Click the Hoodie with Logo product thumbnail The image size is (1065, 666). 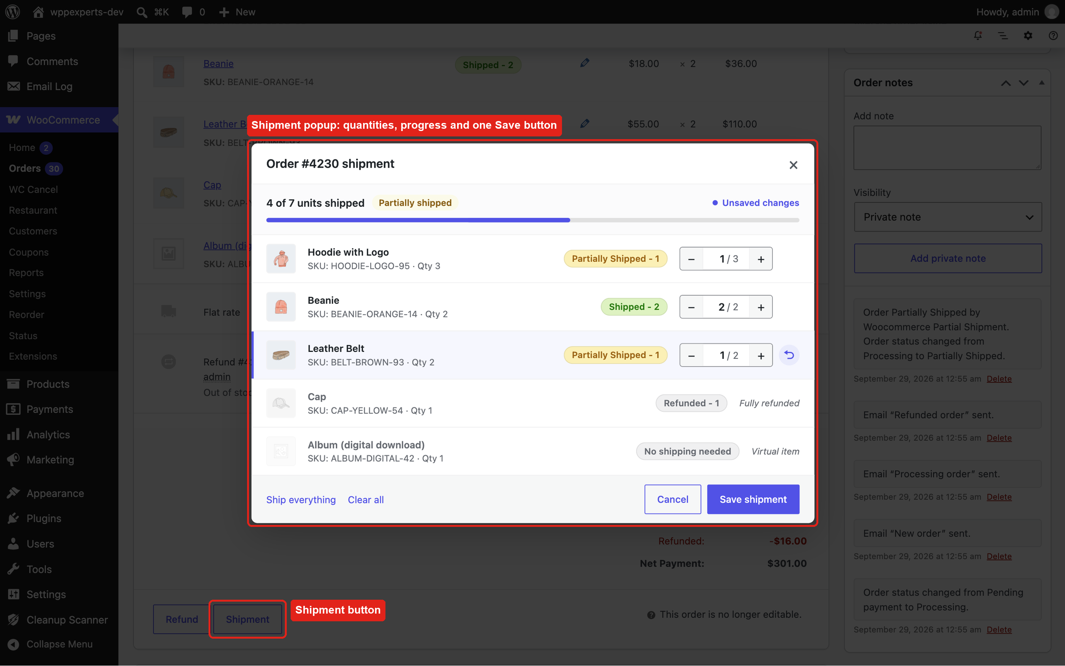point(281,259)
